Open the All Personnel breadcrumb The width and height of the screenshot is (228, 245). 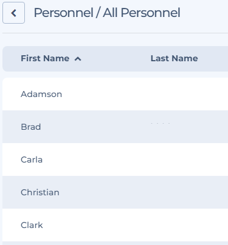point(142,13)
